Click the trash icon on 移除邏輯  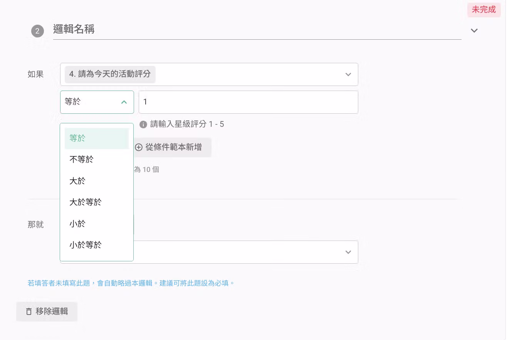(29, 311)
